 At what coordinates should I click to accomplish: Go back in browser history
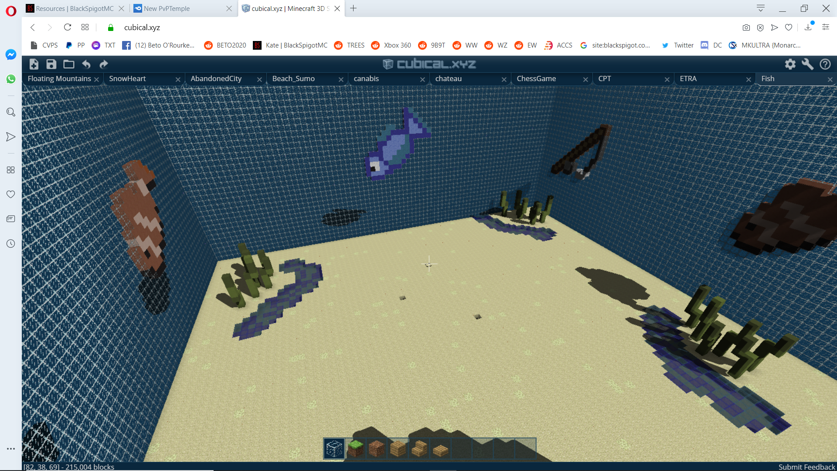(33, 27)
